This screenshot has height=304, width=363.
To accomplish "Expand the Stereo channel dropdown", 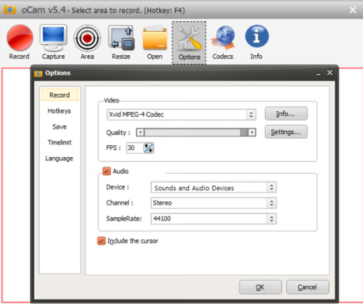I will [x=214, y=203].
